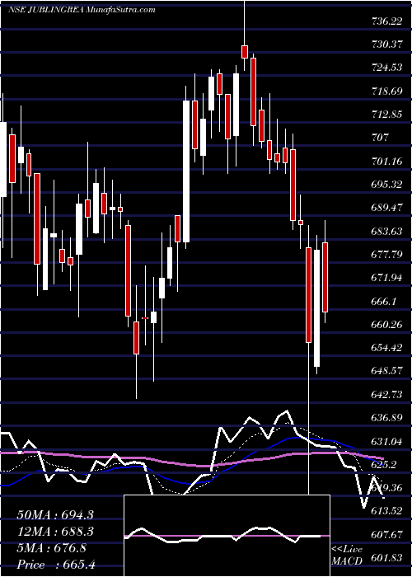The width and height of the screenshot is (412, 577).
Task: Click the highest red candlestick near 730
Action: [x=245, y=51]
